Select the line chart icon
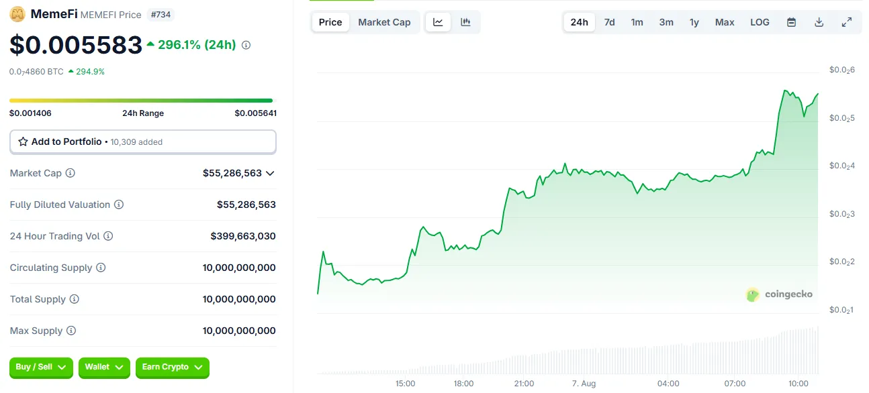The width and height of the screenshot is (869, 393). (x=438, y=21)
